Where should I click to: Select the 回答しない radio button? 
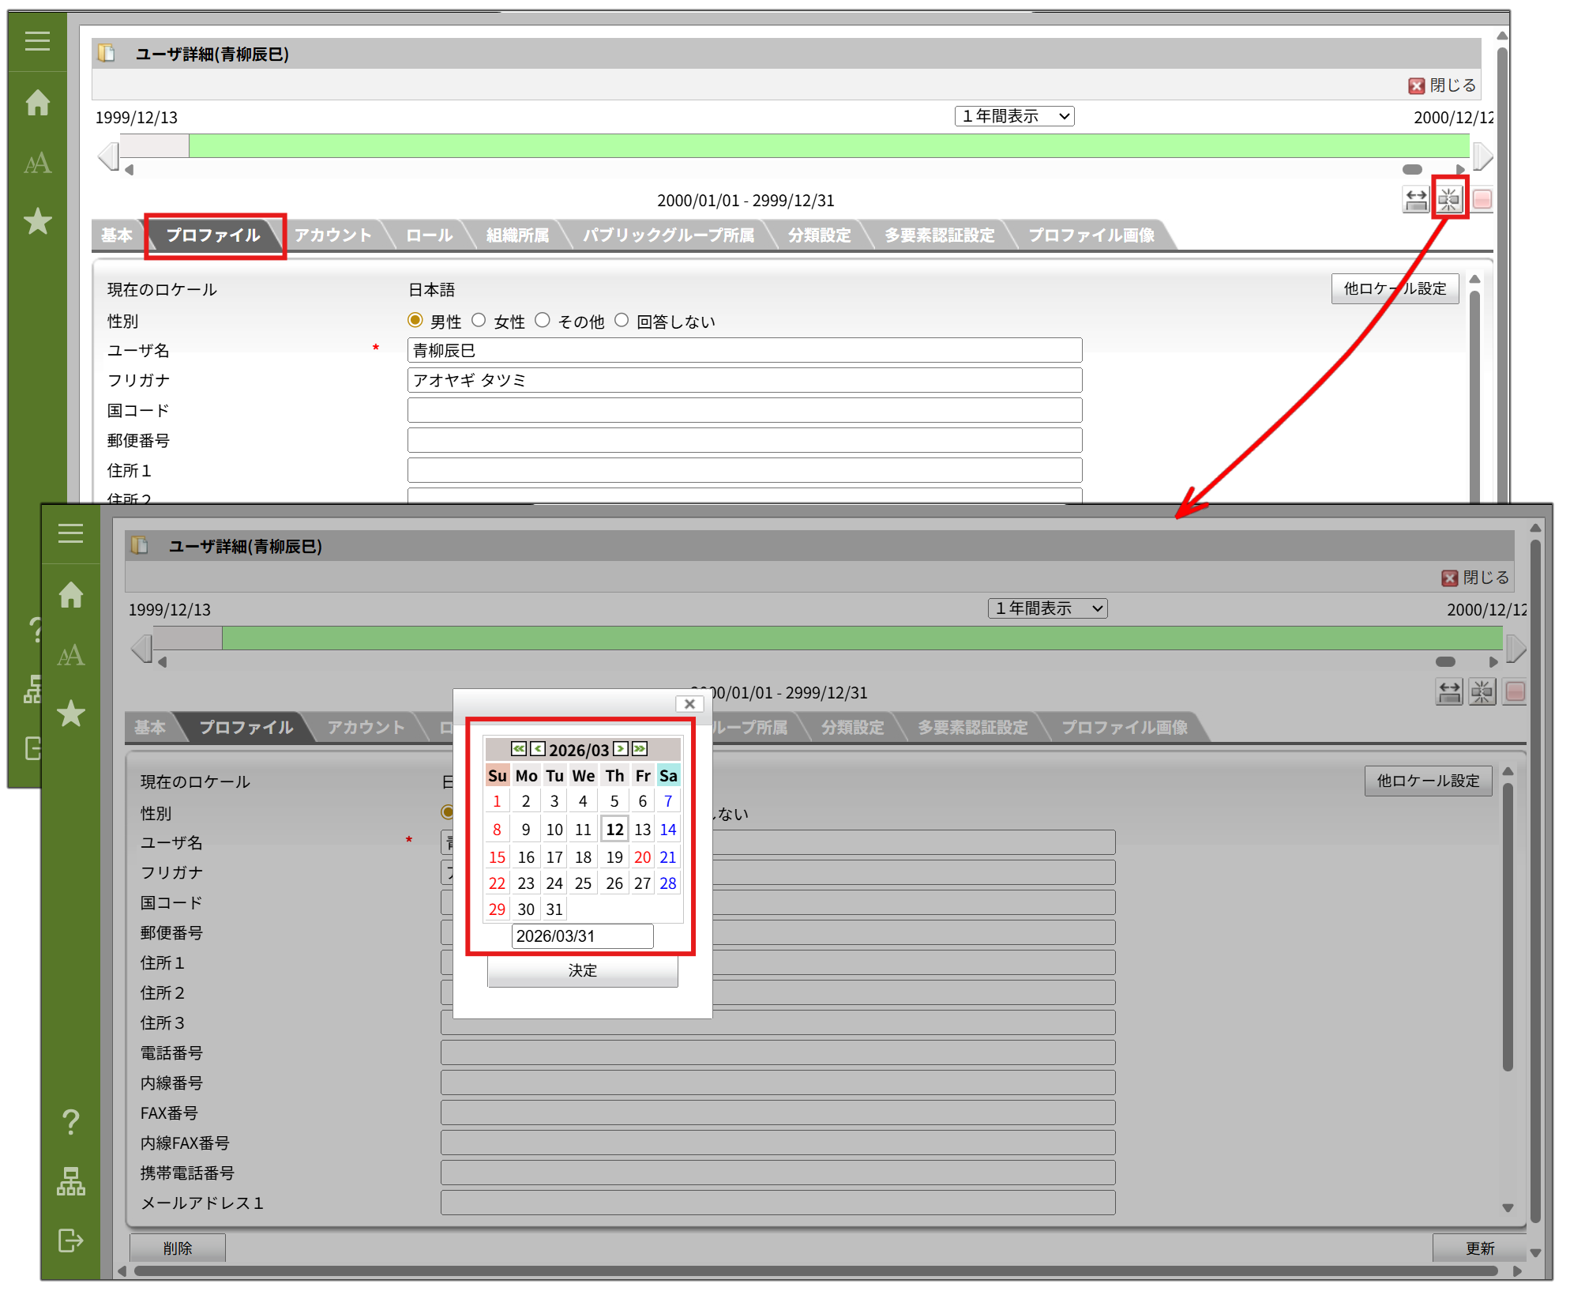click(x=622, y=320)
